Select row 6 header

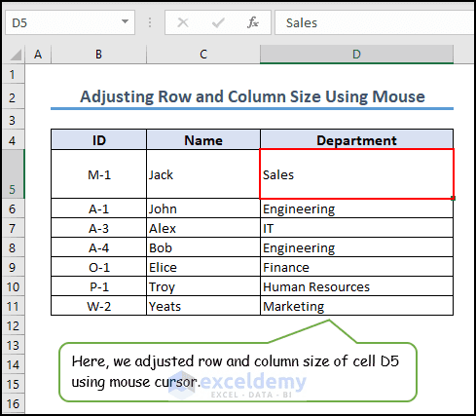[13, 208]
